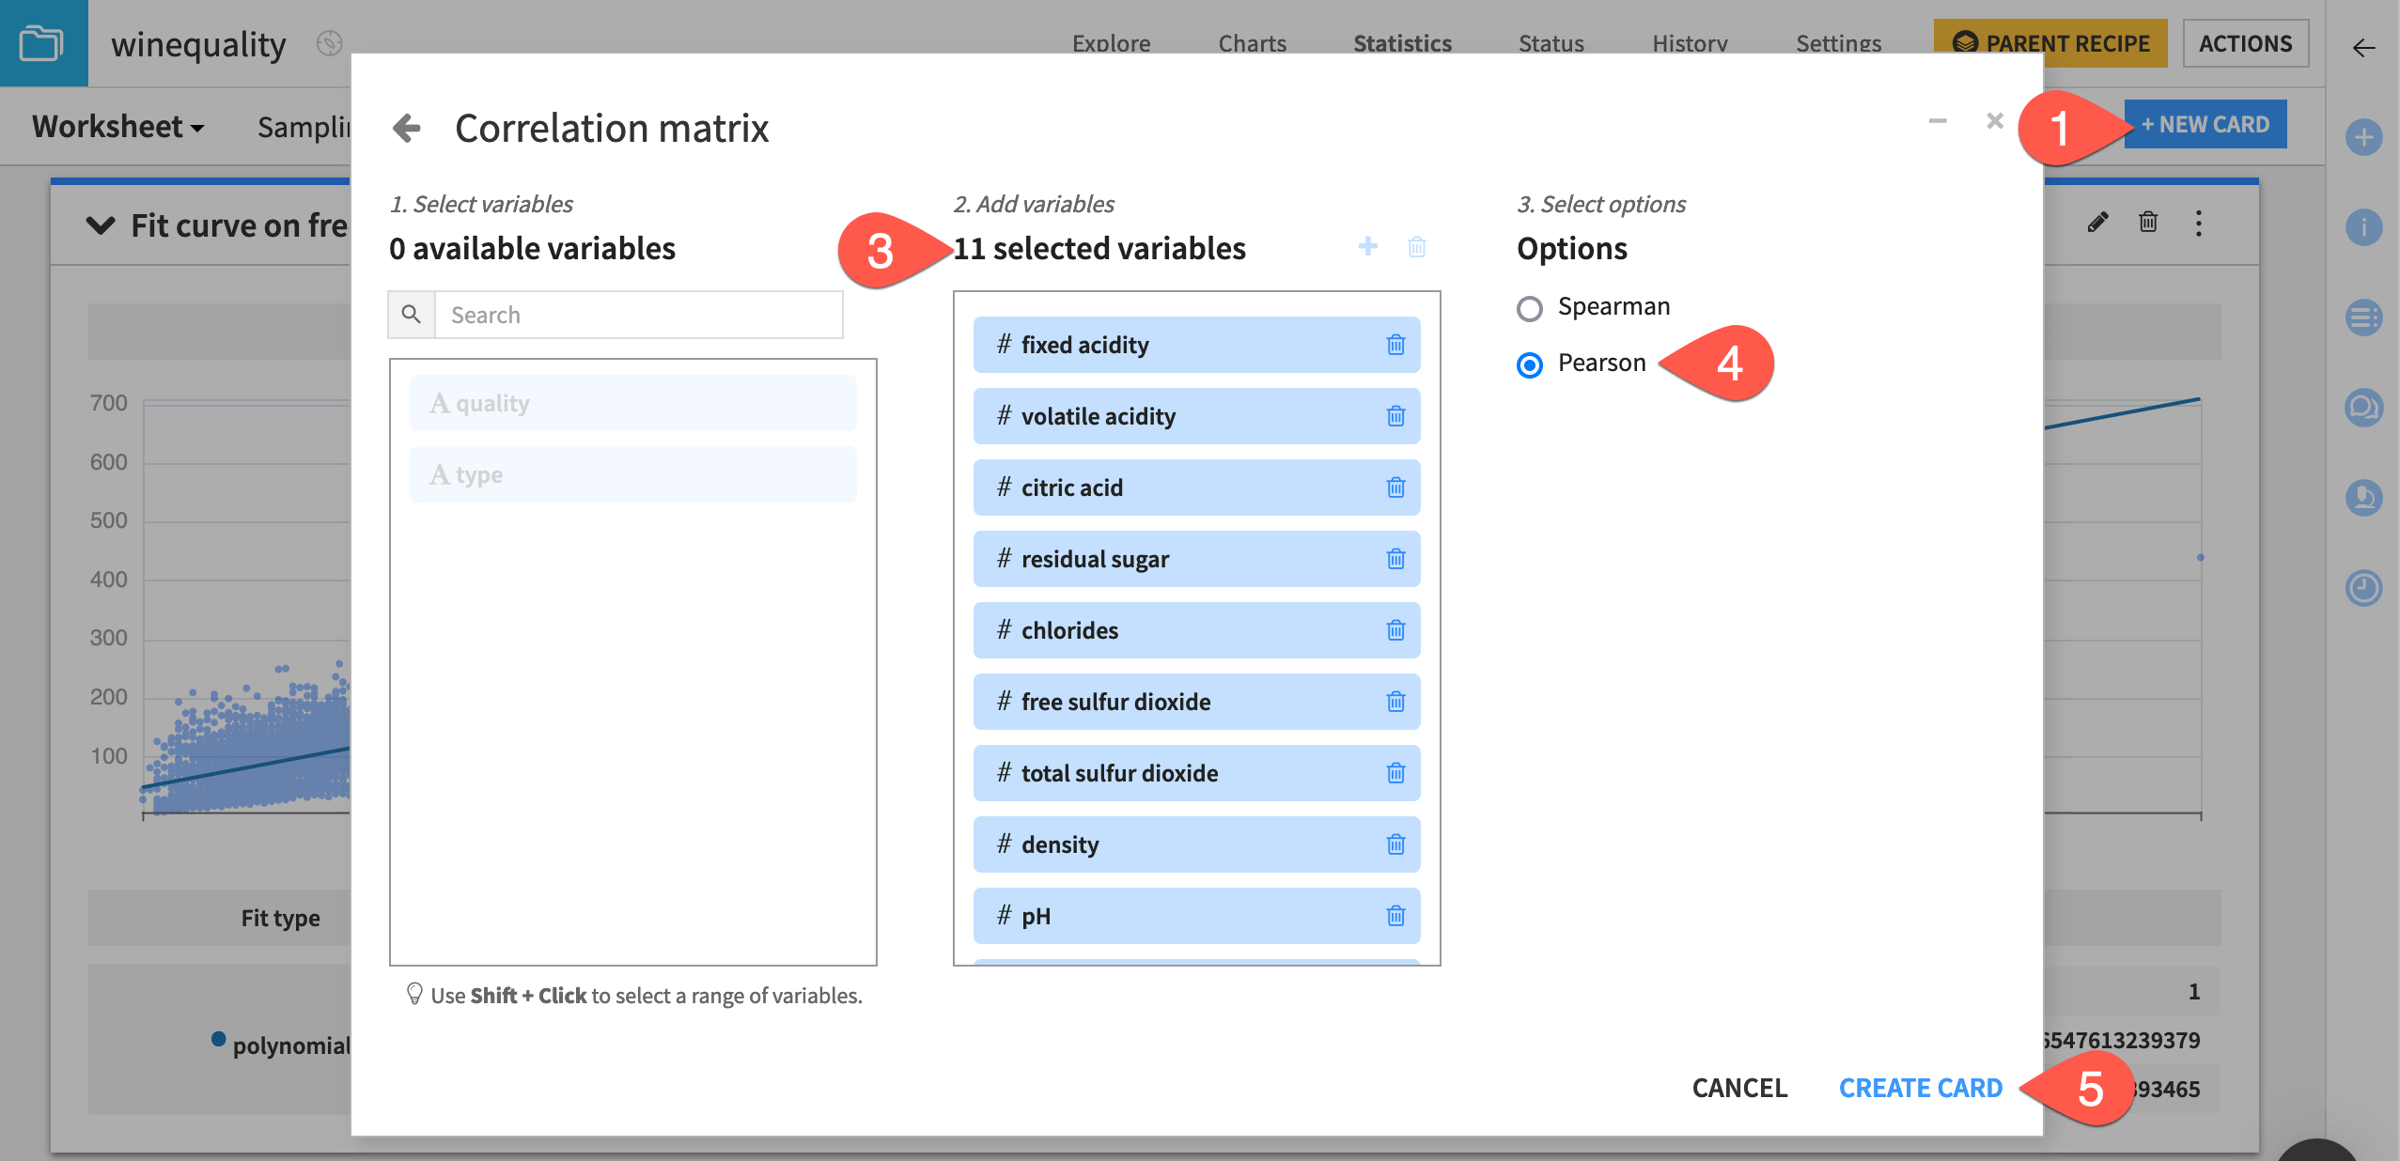Minimize the Correlation matrix dialog
Screen dimensions: 2400x1161
pyautogui.click(x=1937, y=121)
